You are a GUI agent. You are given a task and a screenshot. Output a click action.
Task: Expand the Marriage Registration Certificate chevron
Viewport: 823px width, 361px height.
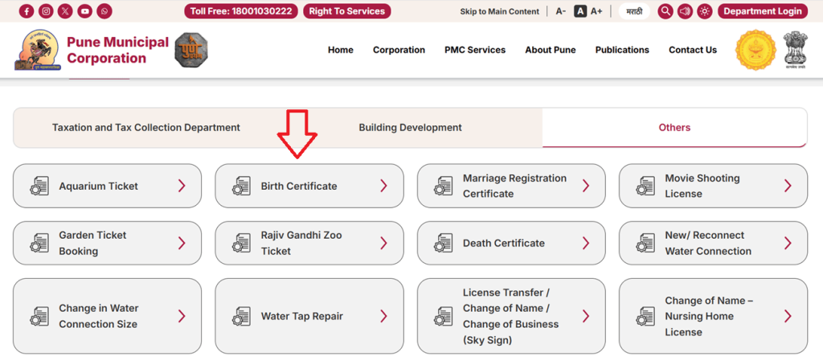tap(586, 185)
